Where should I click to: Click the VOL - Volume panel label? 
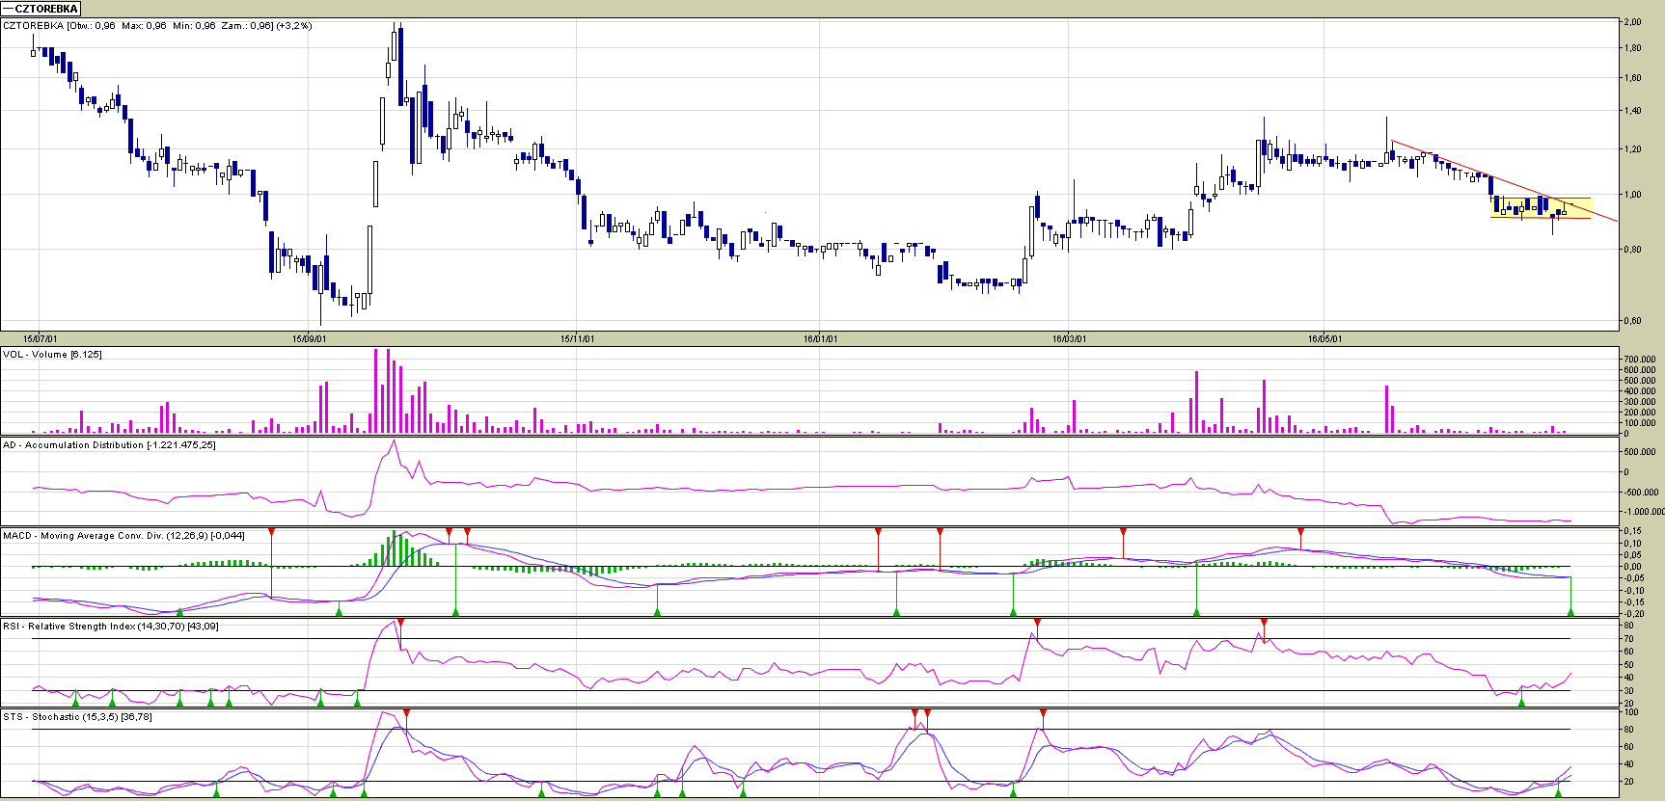click(x=52, y=355)
